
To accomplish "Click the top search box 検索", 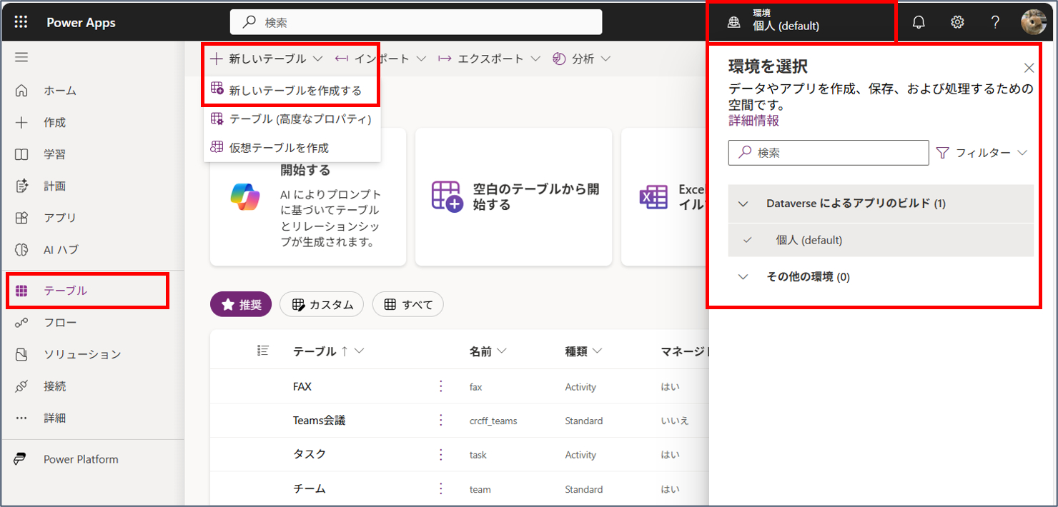I will (416, 22).
